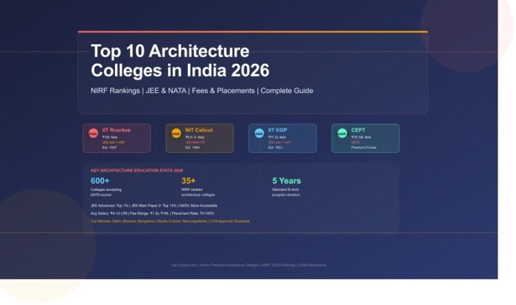Click the "5 Years" statistic figure
Screen dimensions: 516x305
pyautogui.click(x=287, y=181)
